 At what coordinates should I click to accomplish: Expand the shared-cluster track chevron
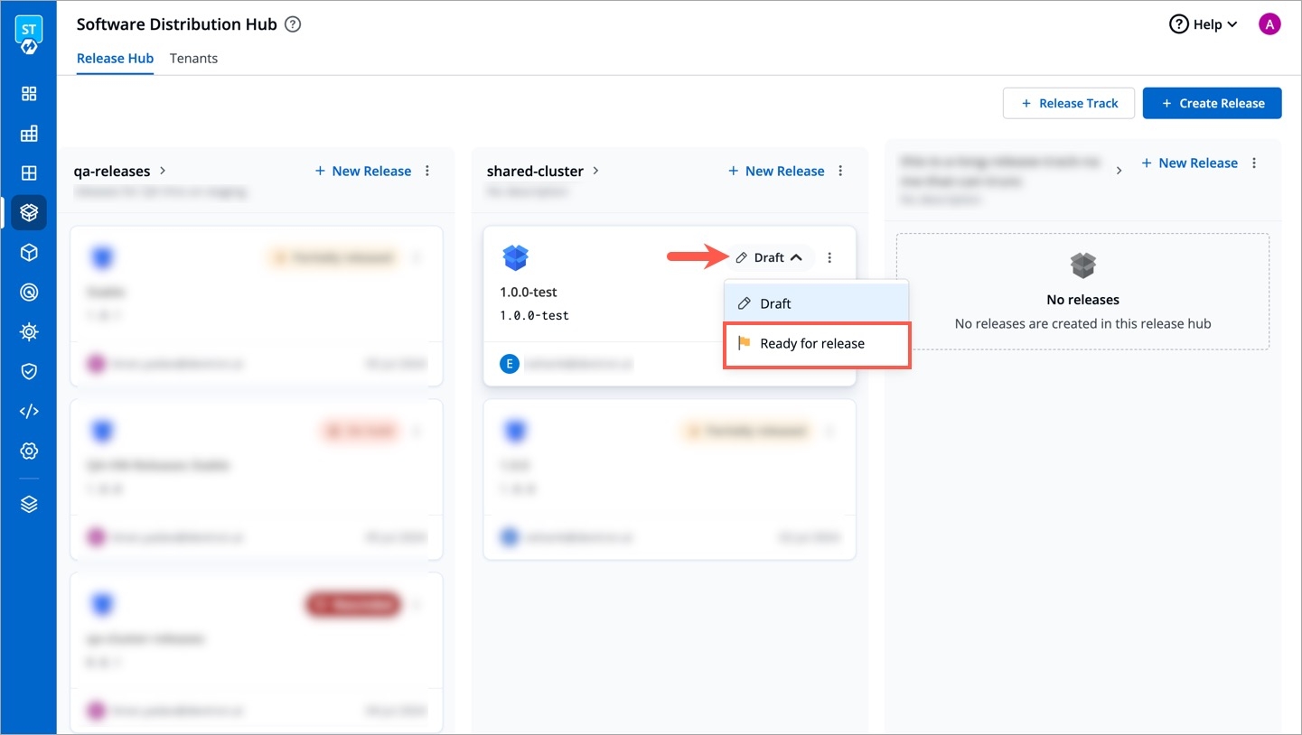point(596,171)
